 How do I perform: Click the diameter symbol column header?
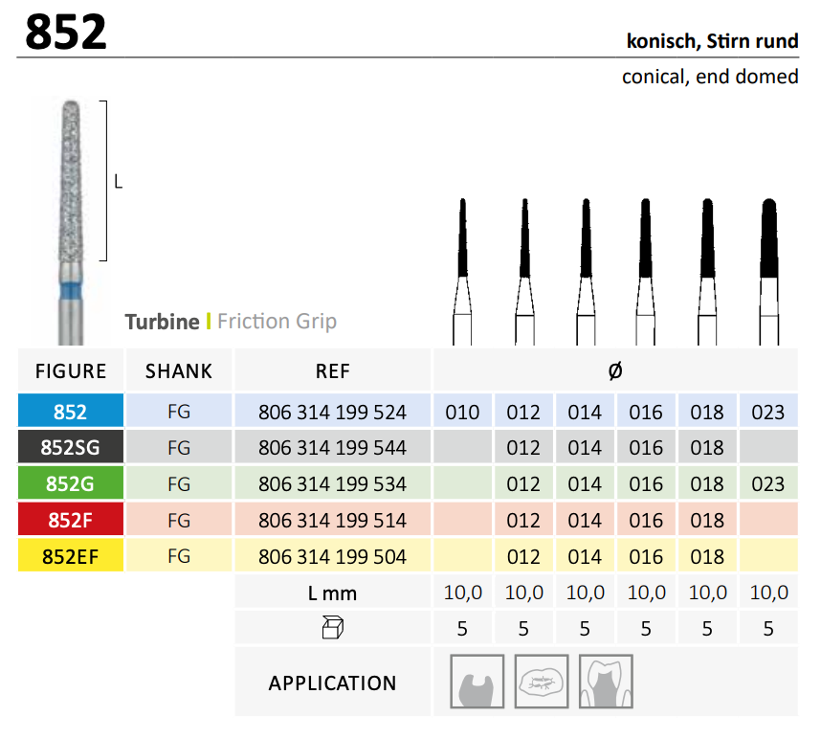click(x=615, y=370)
